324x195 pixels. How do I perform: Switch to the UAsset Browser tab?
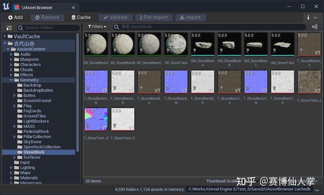(36, 7)
